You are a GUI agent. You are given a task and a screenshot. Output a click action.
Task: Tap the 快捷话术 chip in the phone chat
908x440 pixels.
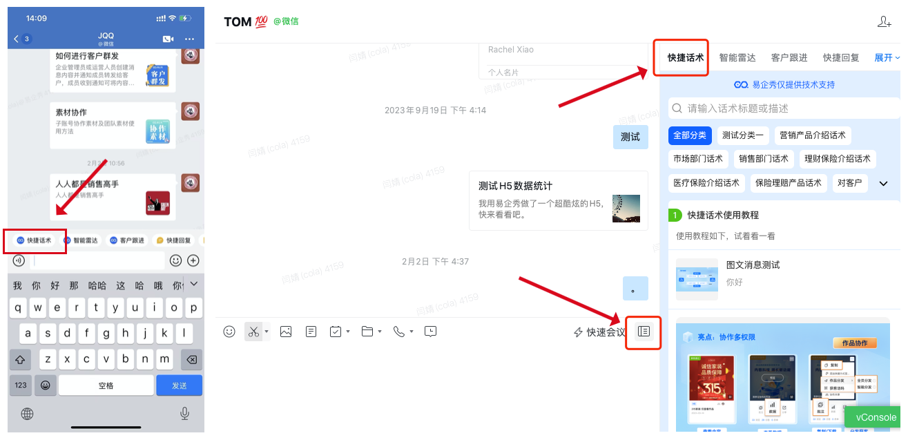(35, 240)
